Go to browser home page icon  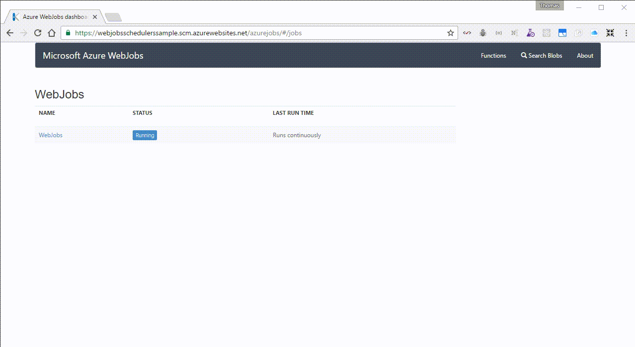pos(51,33)
